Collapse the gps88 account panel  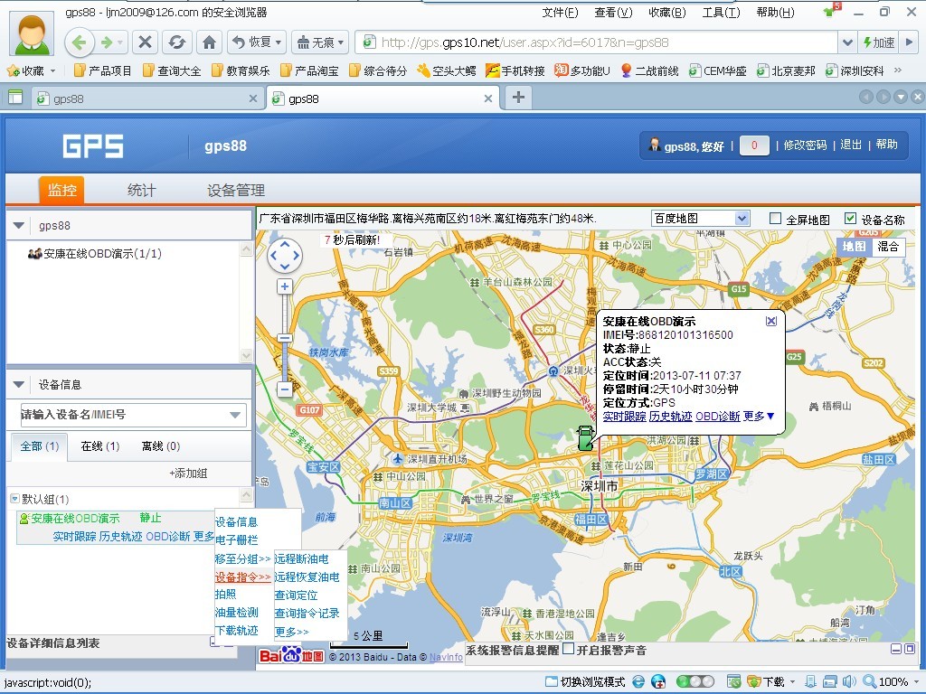(19, 225)
